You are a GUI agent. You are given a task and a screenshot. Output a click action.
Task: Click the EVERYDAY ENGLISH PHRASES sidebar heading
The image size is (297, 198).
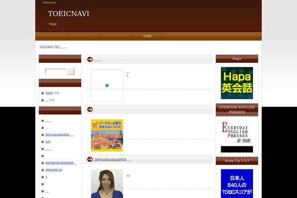(x=237, y=110)
